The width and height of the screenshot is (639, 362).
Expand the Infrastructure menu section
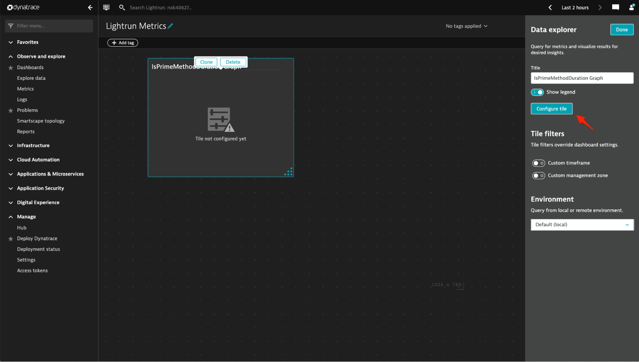[x=33, y=146]
